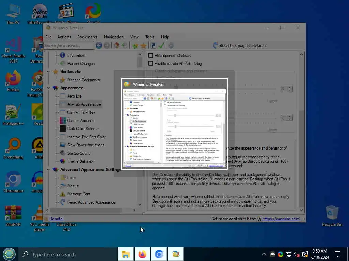Open the gear settings toolbar icon
Image resolution: width=349 pixels, height=261 pixels.
tap(171, 46)
